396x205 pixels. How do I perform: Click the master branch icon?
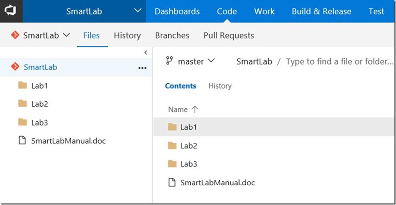(169, 61)
